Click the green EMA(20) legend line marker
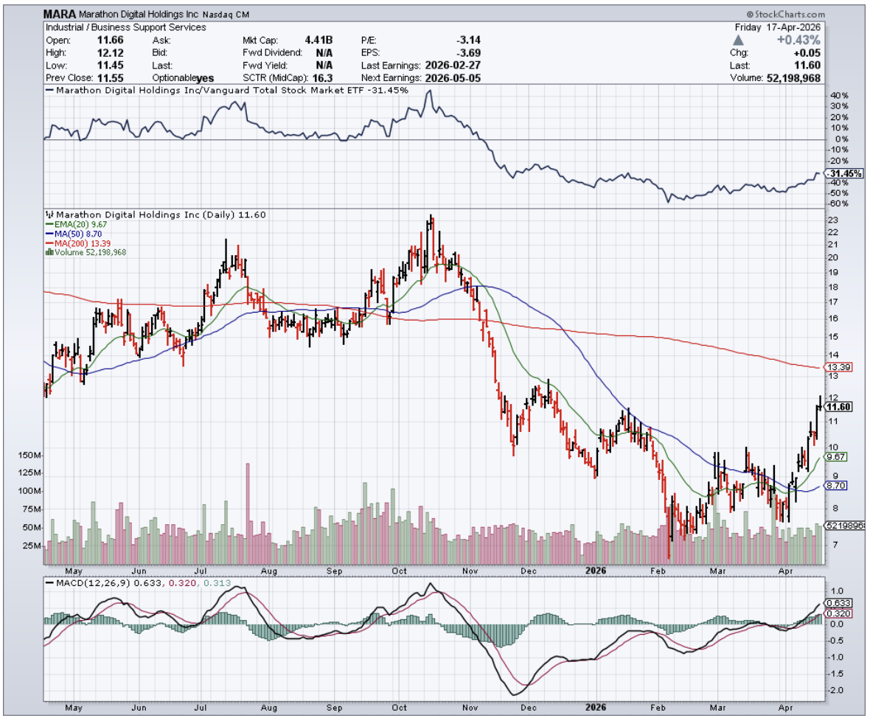The width and height of the screenshot is (870, 718). point(49,224)
